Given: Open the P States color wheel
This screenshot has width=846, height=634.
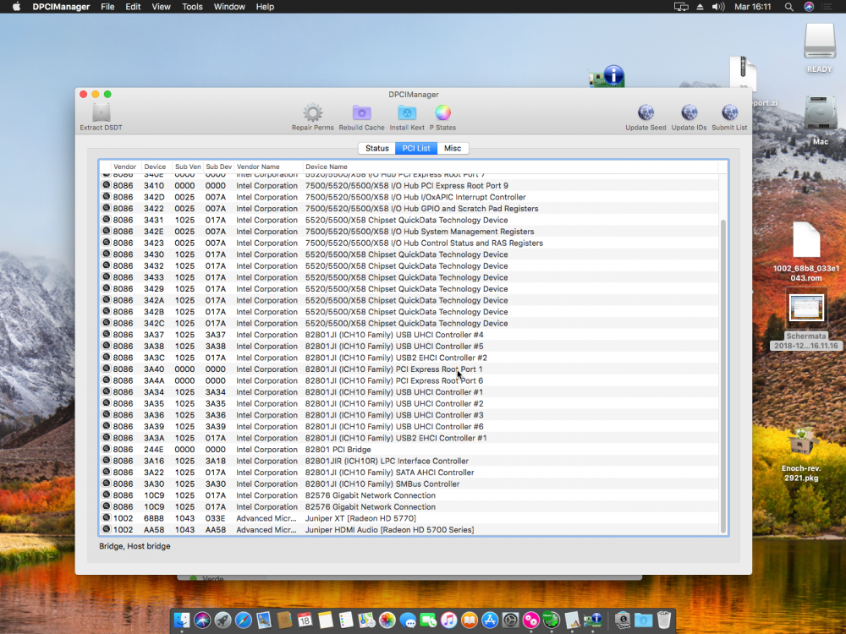Looking at the screenshot, I should (x=442, y=112).
